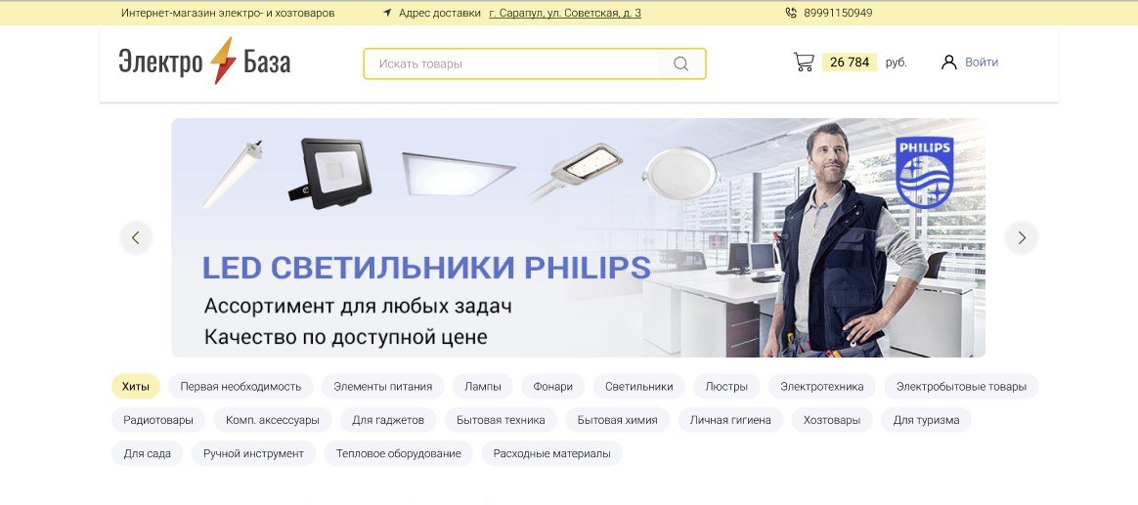Click the Войти login link

982,63
